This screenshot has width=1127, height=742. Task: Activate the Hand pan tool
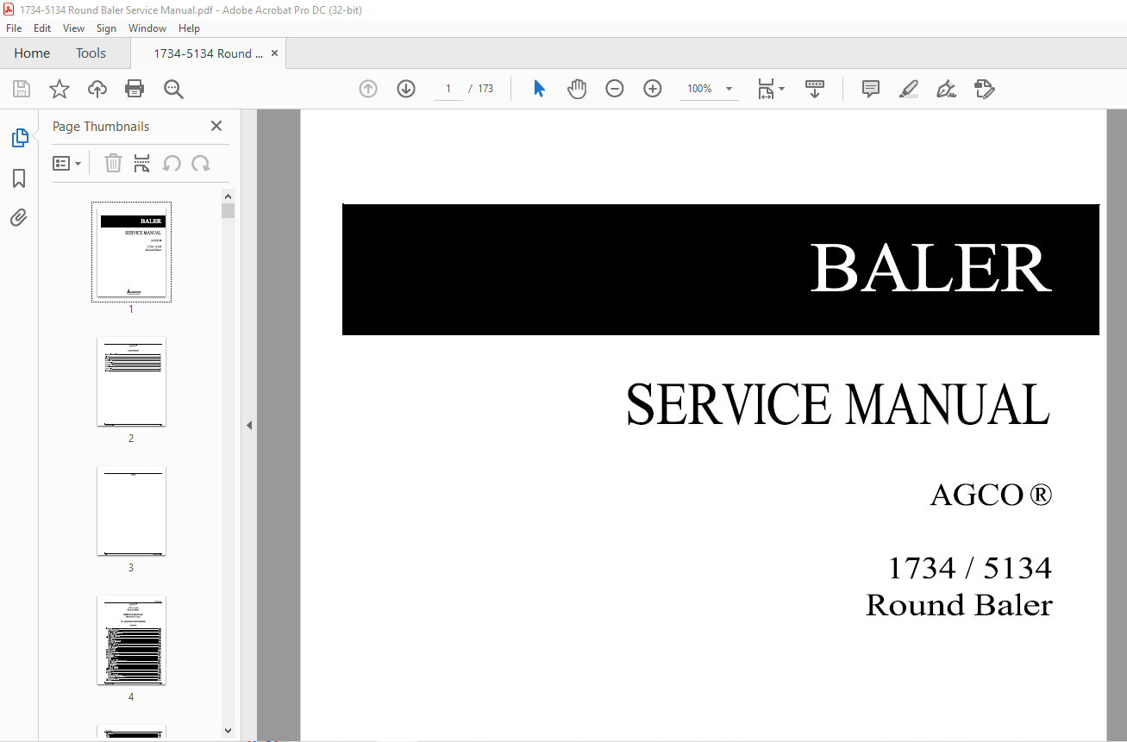(577, 89)
